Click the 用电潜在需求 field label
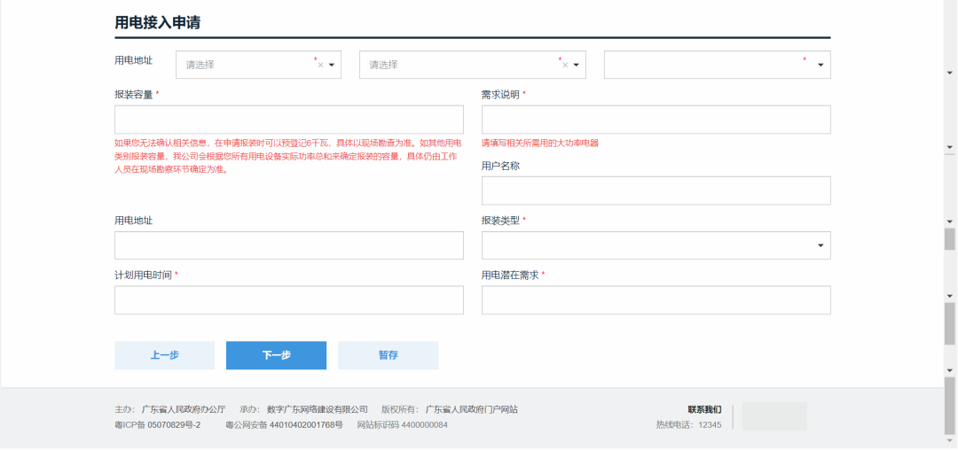Viewport: 958px width, 450px height. click(510, 275)
